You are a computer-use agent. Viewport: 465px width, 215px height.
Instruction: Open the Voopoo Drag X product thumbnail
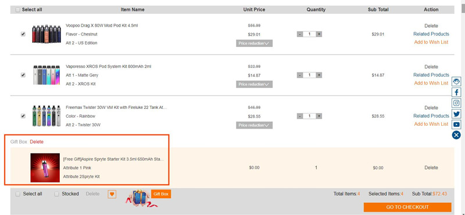(46, 34)
